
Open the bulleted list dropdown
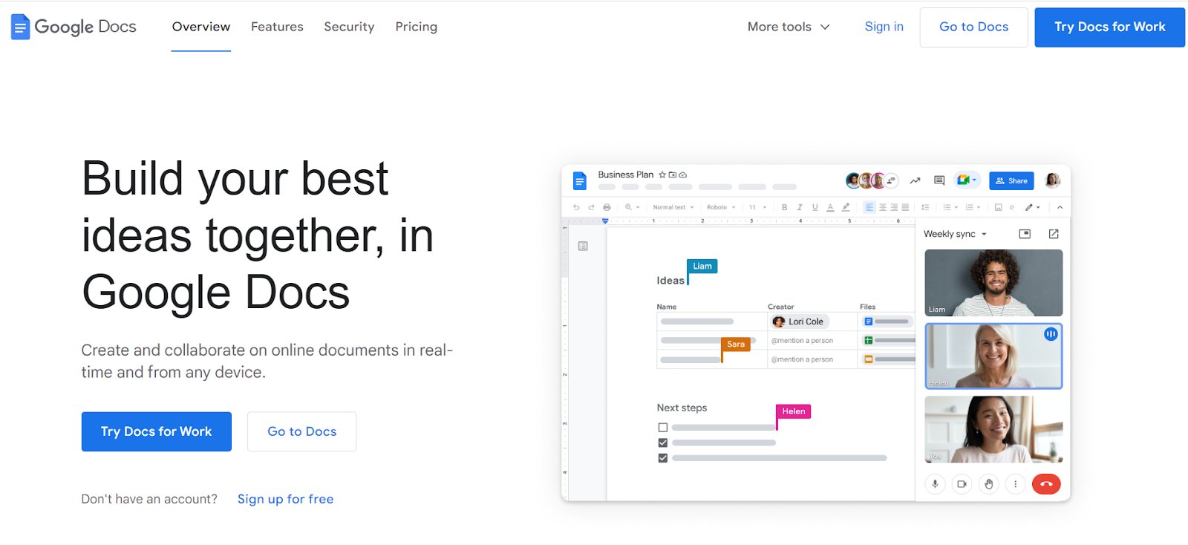(x=950, y=207)
